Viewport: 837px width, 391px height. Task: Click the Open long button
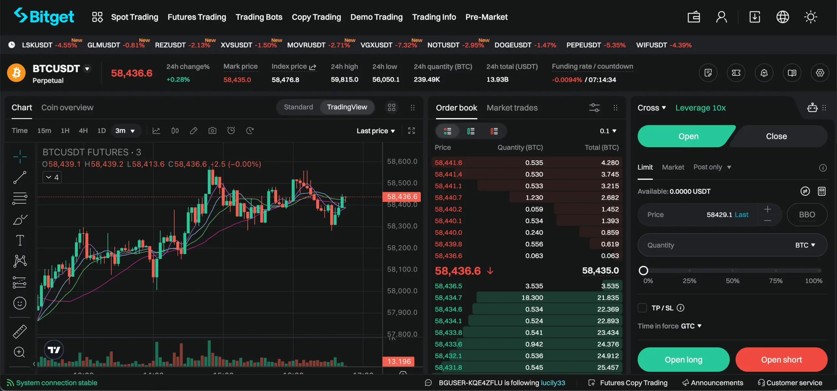(683, 360)
